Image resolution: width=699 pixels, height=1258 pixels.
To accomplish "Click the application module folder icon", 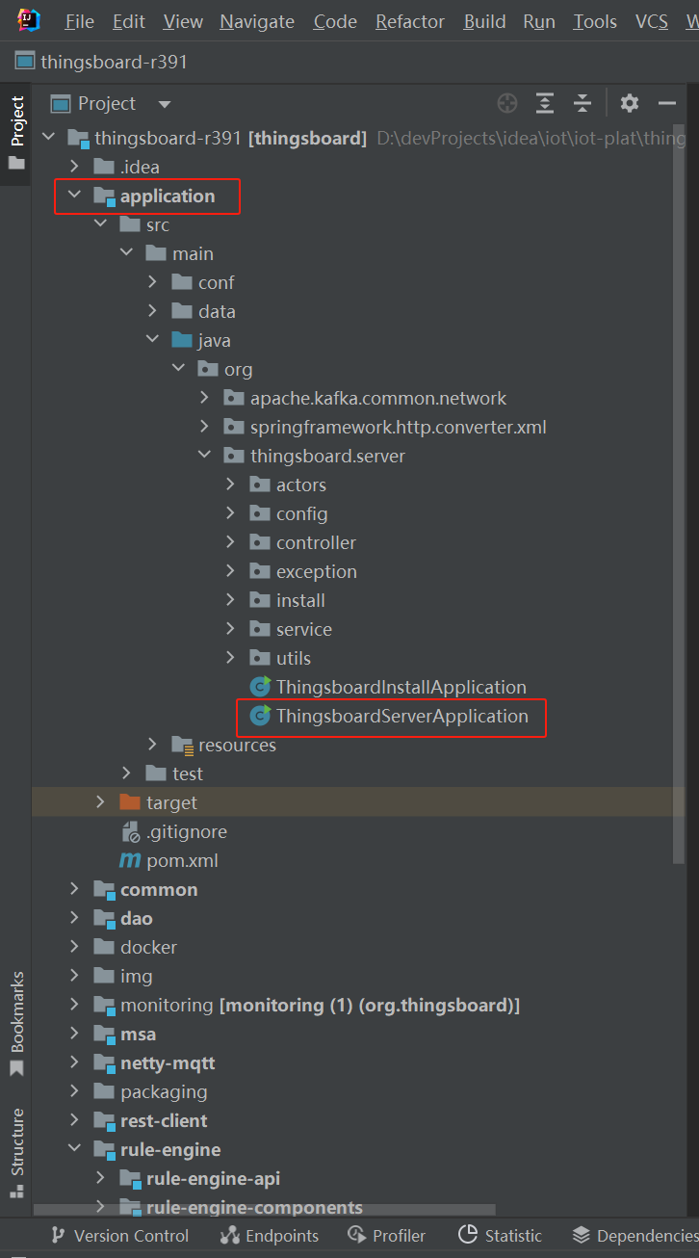I will pyautogui.click(x=104, y=197).
